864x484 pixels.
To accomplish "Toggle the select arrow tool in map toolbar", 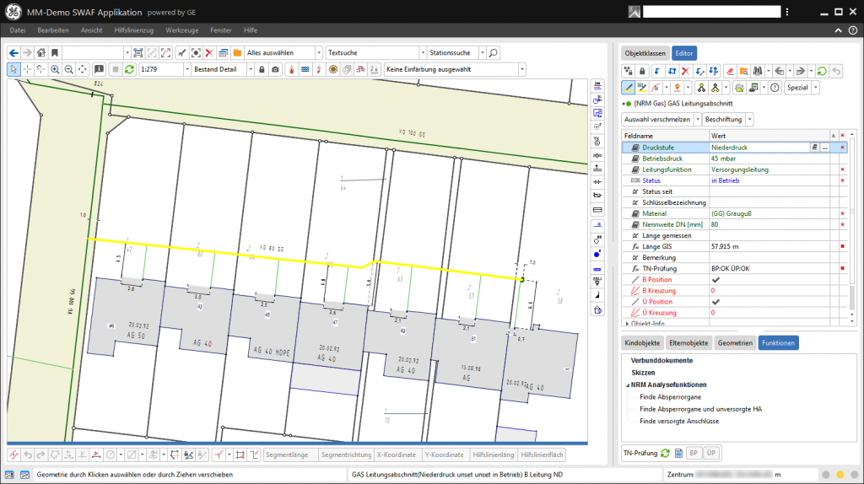I will coord(13,69).
